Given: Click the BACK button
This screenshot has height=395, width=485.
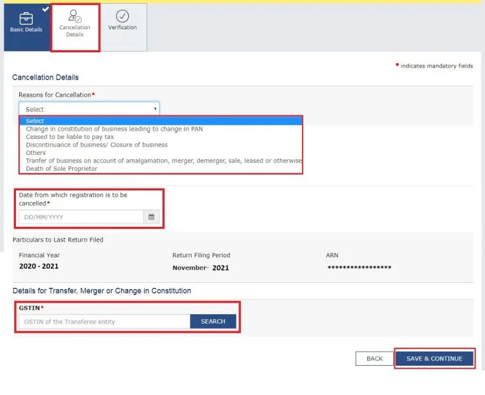Looking at the screenshot, I should pos(375,359).
